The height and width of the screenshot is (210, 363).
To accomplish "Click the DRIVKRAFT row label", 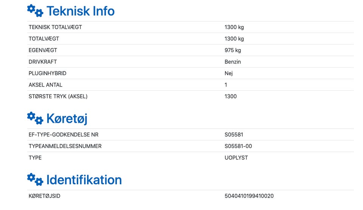I will point(43,62).
